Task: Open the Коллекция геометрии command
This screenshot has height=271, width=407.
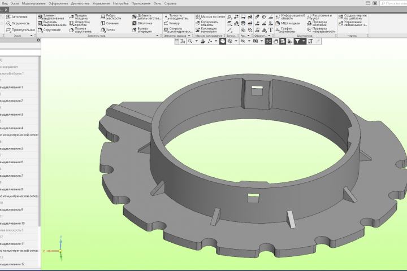Action: pos(206,30)
